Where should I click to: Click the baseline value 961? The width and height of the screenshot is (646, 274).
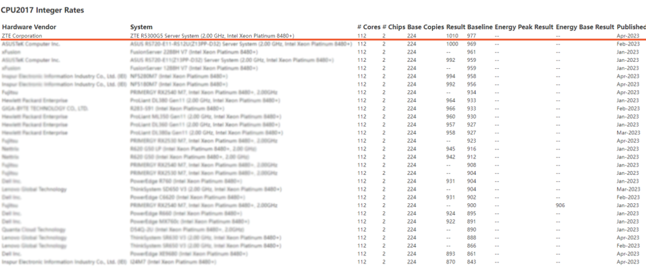(x=472, y=52)
